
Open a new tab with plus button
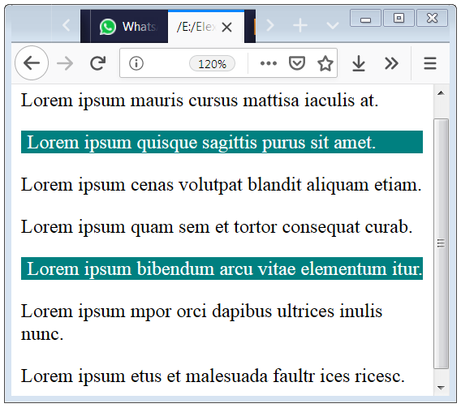300,25
